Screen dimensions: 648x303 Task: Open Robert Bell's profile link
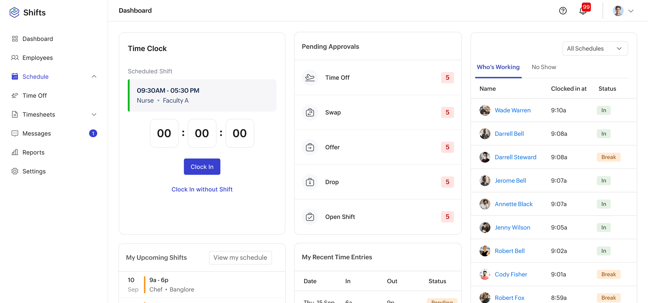coord(509,251)
